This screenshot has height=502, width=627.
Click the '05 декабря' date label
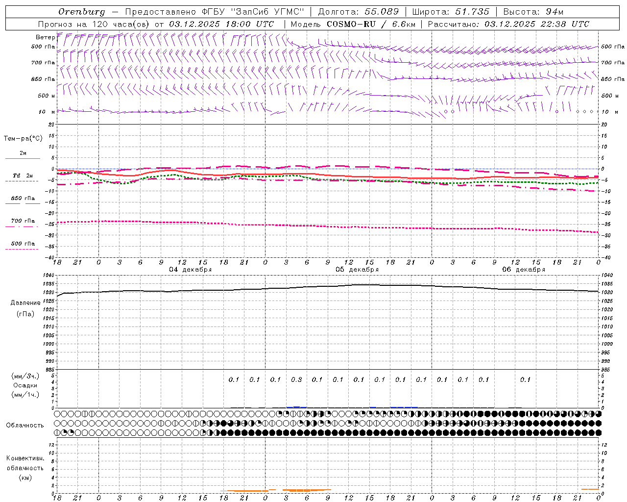357,270
